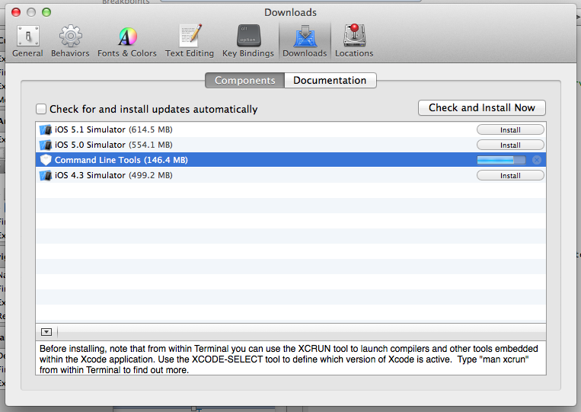Image resolution: width=581 pixels, height=412 pixels.
Task: Open the Locations preferences pane
Action: click(354, 41)
